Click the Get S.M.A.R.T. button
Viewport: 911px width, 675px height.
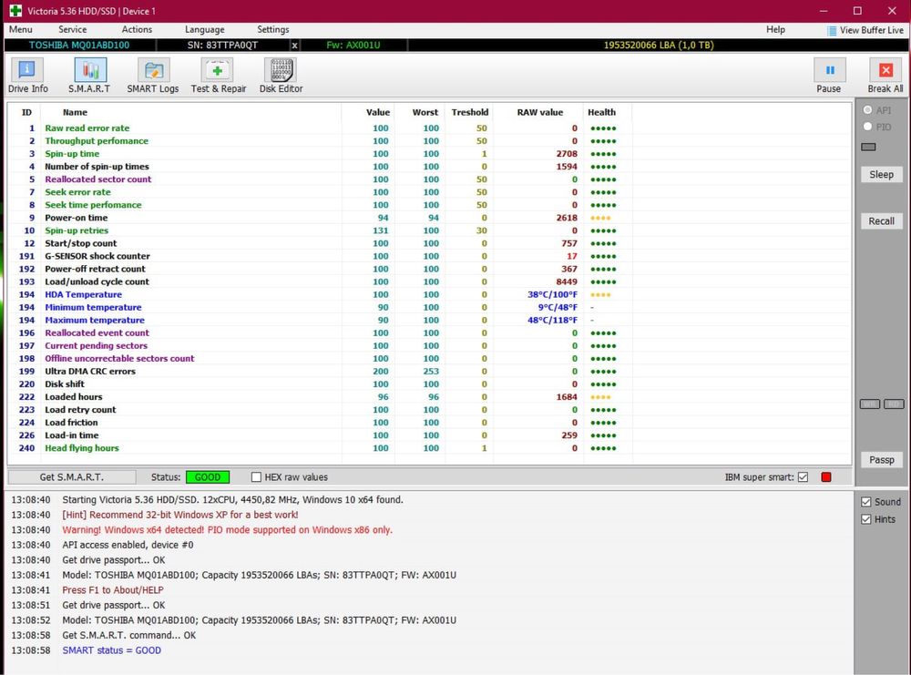[71, 477]
